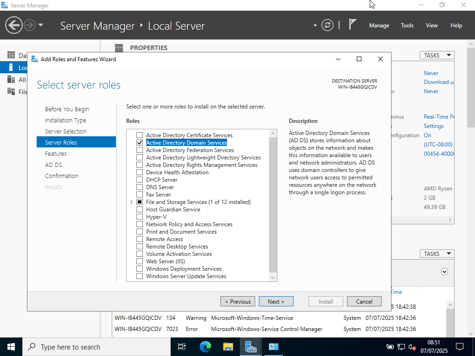Image resolution: width=475 pixels, height=356 pixels.
Task: Click the Next button
Action: (x=276, y=301)
